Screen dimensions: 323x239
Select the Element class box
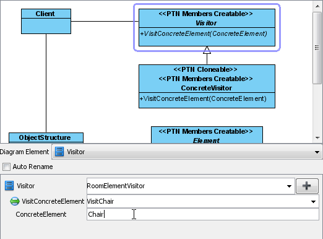click(207, 135)
